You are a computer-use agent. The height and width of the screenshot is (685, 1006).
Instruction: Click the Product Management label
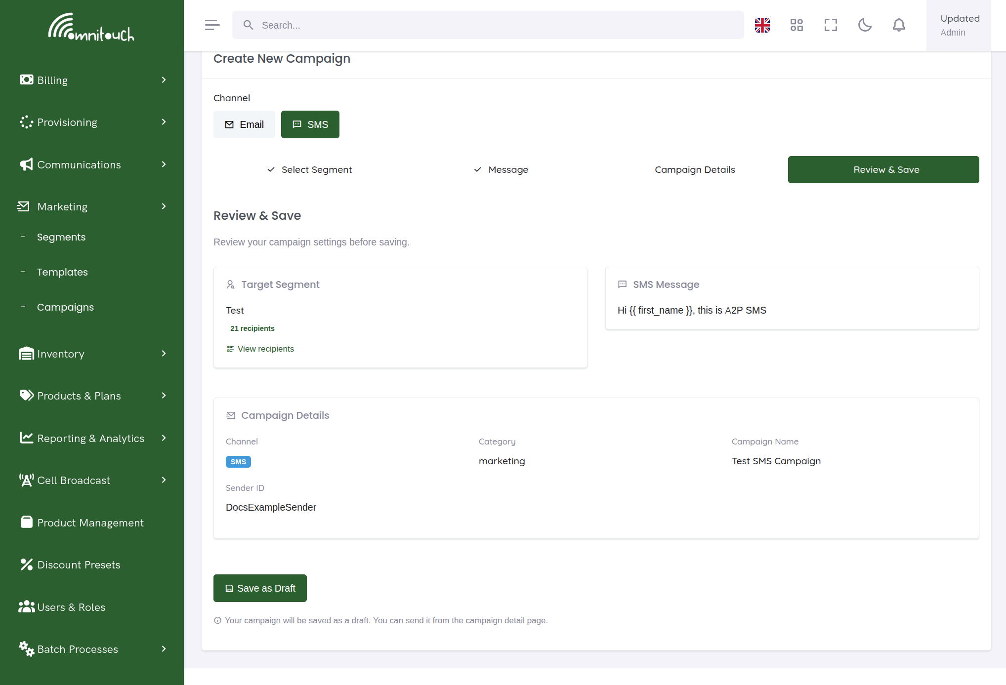pos(90,523)
